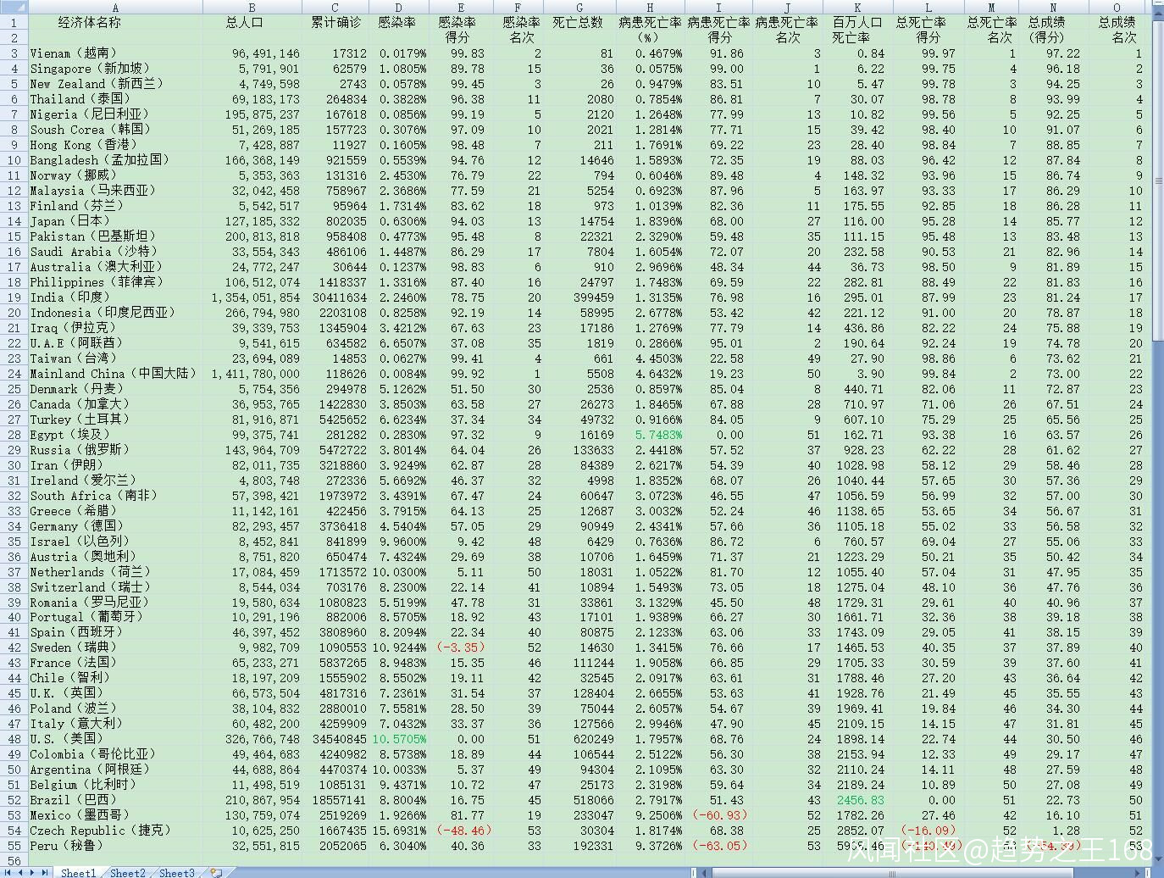This screenshot has width=1164, height=878.
Task: Select the Czech Republic (捷克) cell
Action: click(115, 831)
